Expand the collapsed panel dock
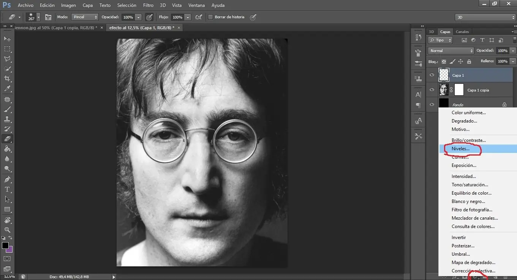Image resolution: width=517 pixels, height=280 pixels. 422,26
